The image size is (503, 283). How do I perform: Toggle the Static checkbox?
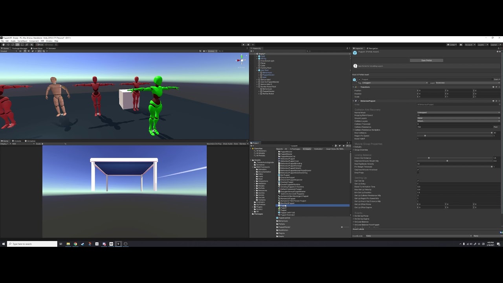[492, 79]
